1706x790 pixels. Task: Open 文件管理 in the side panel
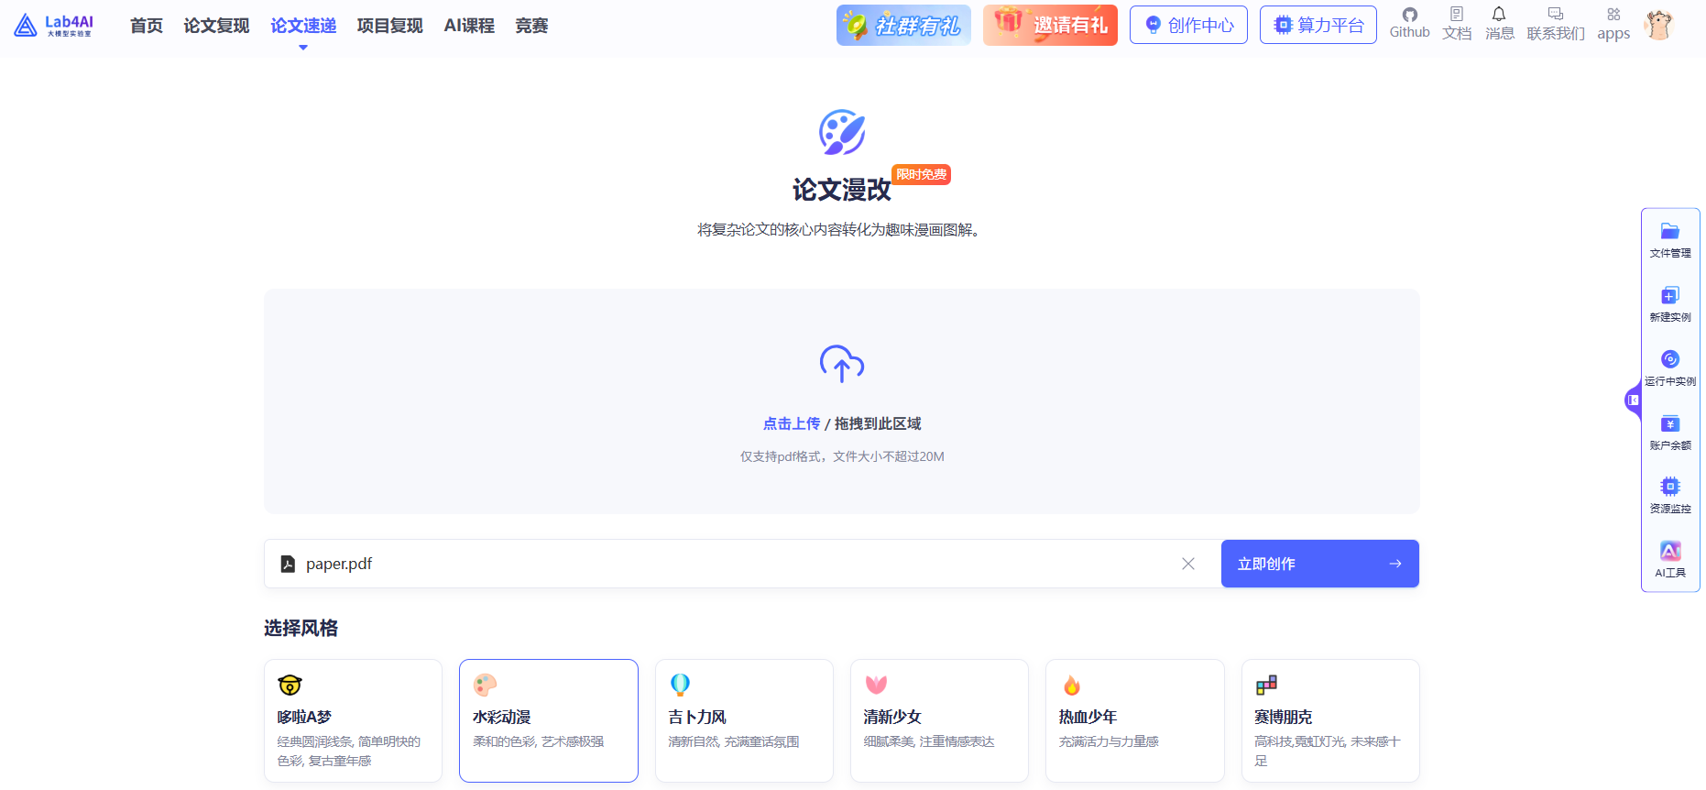pos(1670,240)
